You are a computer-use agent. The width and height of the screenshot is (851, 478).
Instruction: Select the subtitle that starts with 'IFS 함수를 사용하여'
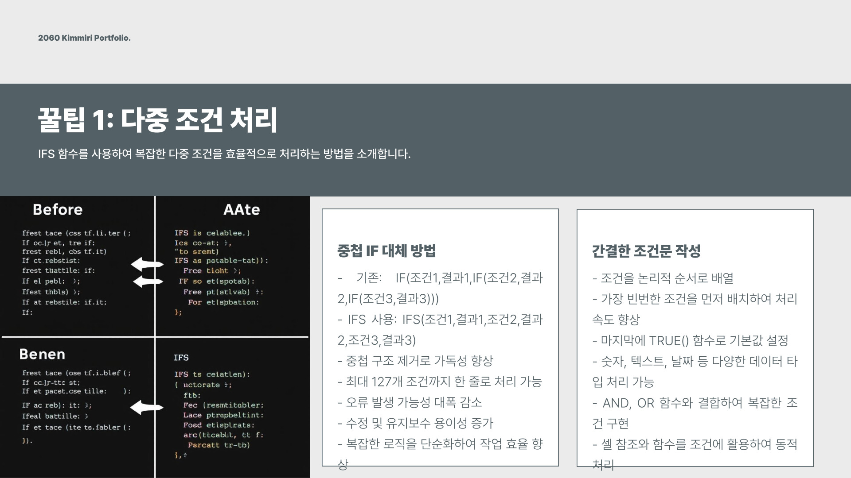click(x=224, y=154)
